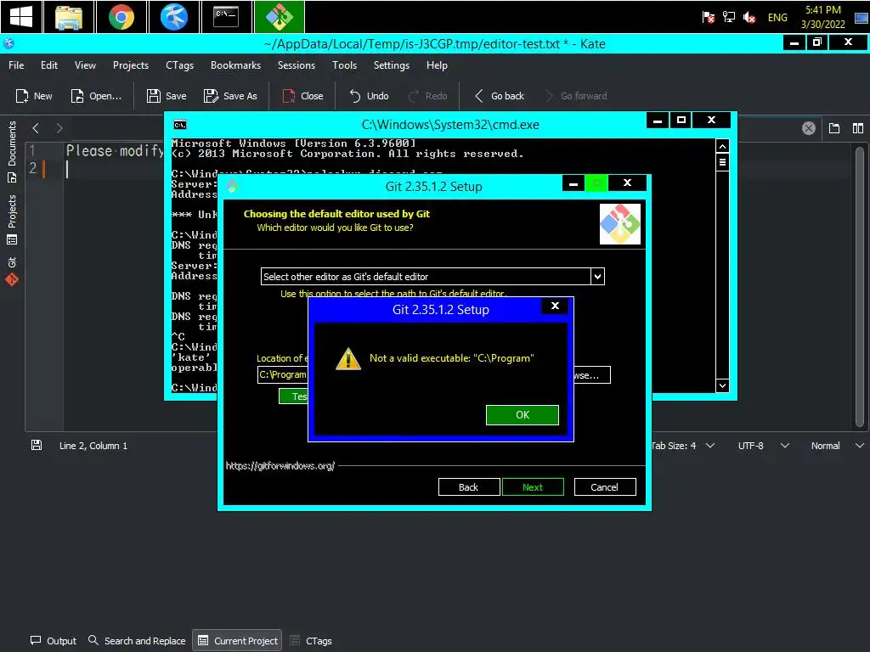Open the Bookmarks menu
Image resolution: width=870 pixels, height=652 pixels.
pos(235,65)
